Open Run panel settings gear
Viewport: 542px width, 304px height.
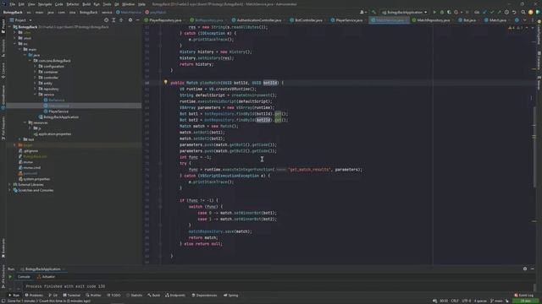pos(525,269)
